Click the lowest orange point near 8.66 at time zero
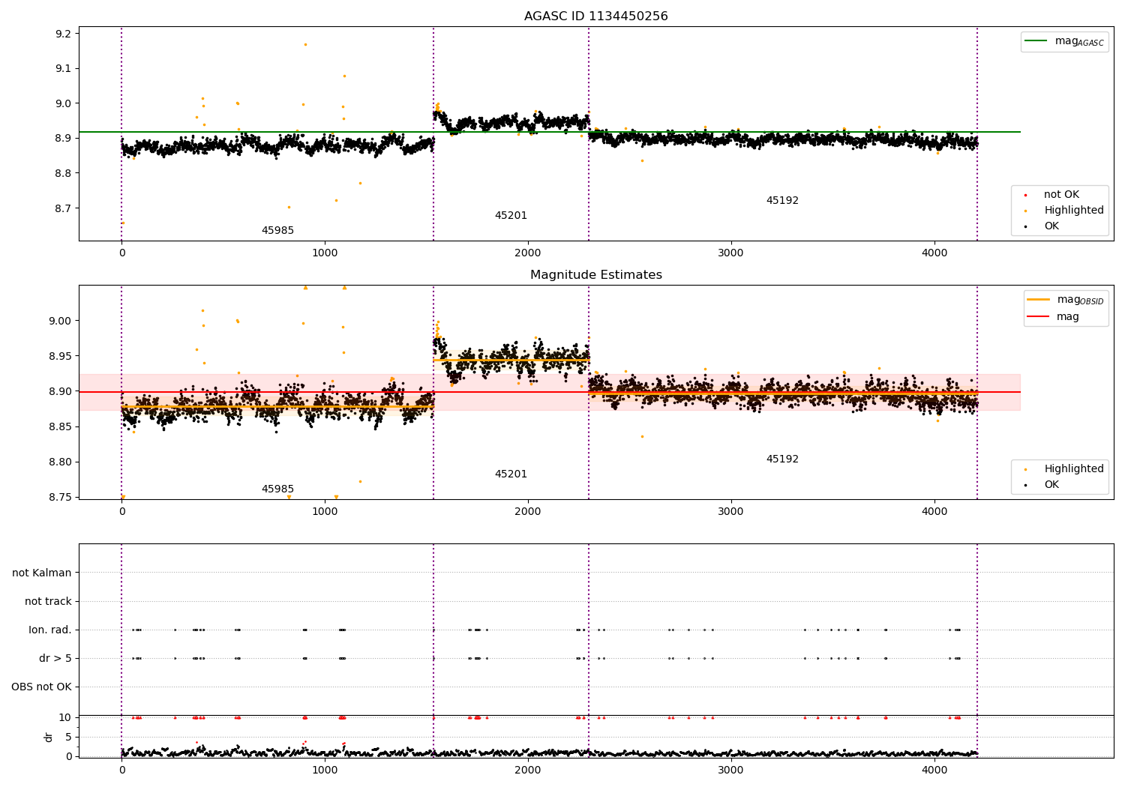This screenshot has height=787, width=1125. pyautogui.click(x=123, y=223)
